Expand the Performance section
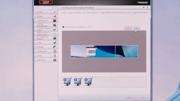 (46, 51)
